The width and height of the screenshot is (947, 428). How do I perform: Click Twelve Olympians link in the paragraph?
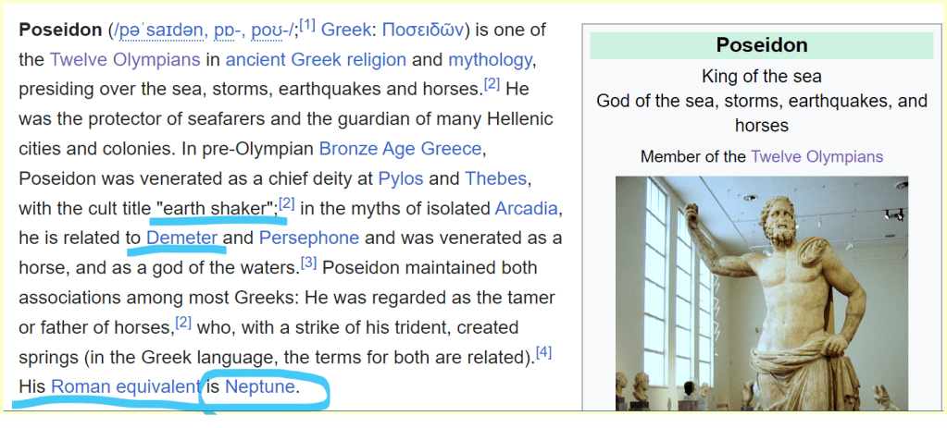pos(124,59)
